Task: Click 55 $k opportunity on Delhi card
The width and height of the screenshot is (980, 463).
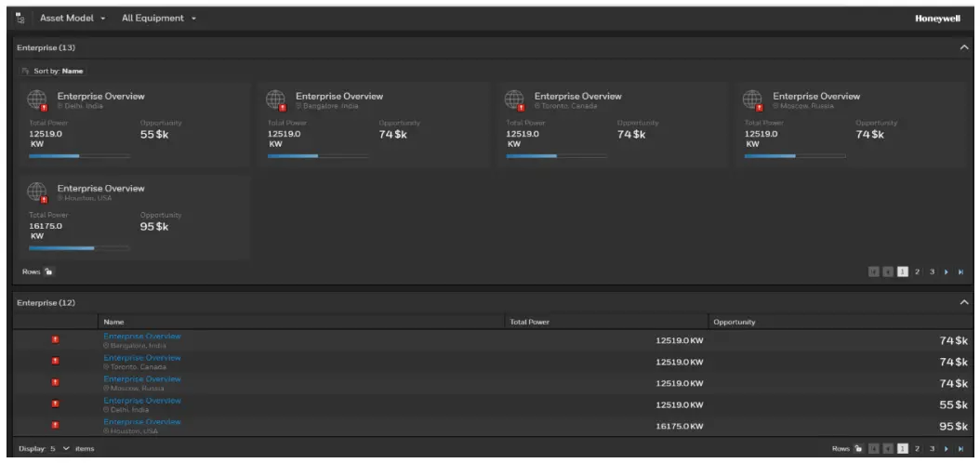Action: [x=154, y=134]
